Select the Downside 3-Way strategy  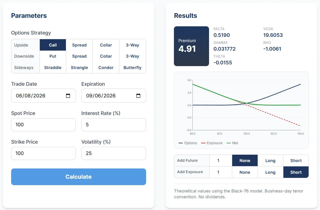click(x=132, y=56)
